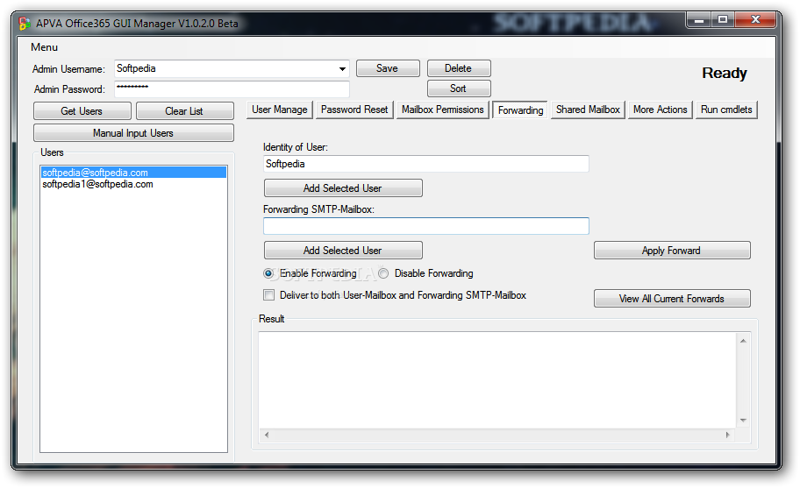Image resolution: width=800 pixels, height=488 pixels.
Task: Click Apply Forward button
Action: pyautogui.click(x=672, y=250)
